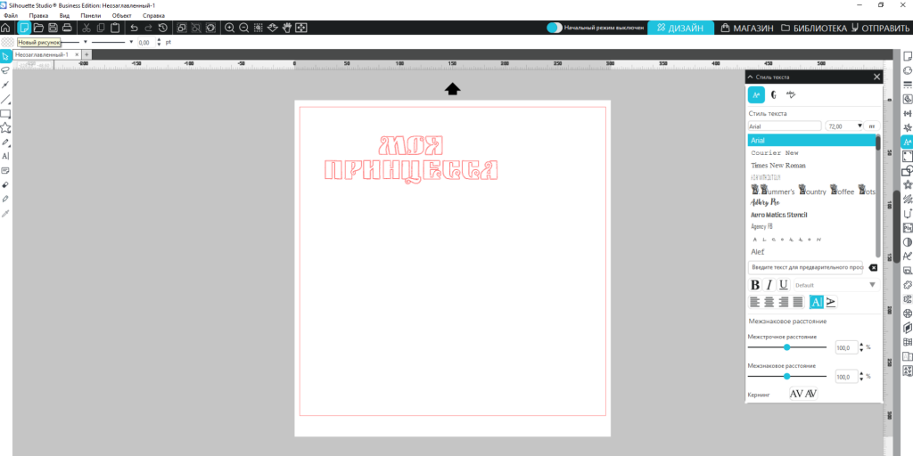Align text to the left
This screenshot has width=913, height=456.
coord(754,302)
